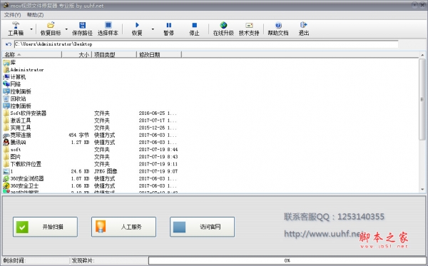Click the JPEG 图像 type cell
Viewport: 428px width, 266px height.
(106, 171)
